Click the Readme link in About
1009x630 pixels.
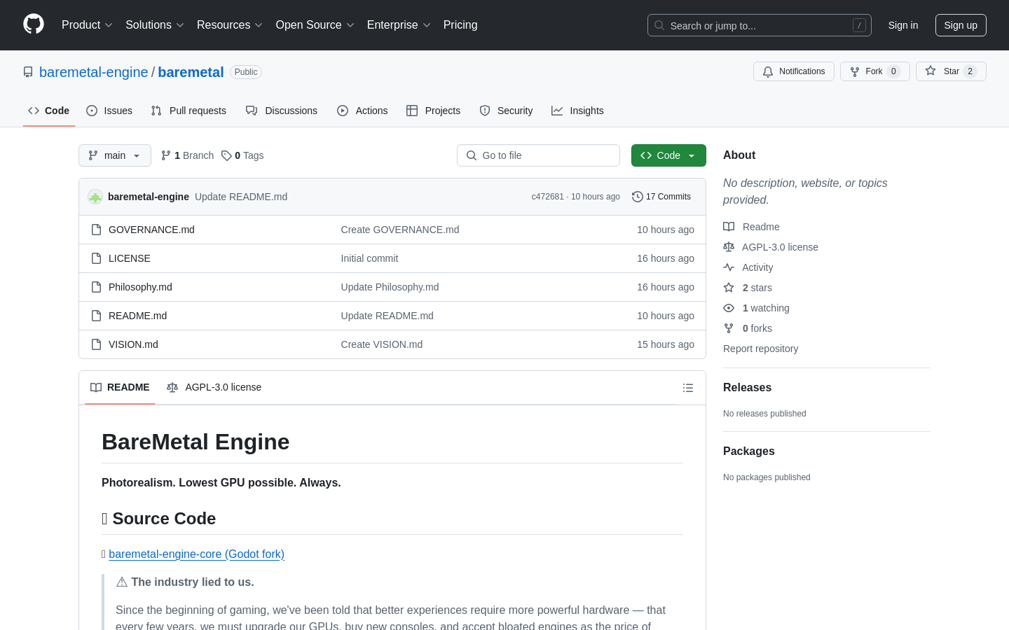[751, 227]
